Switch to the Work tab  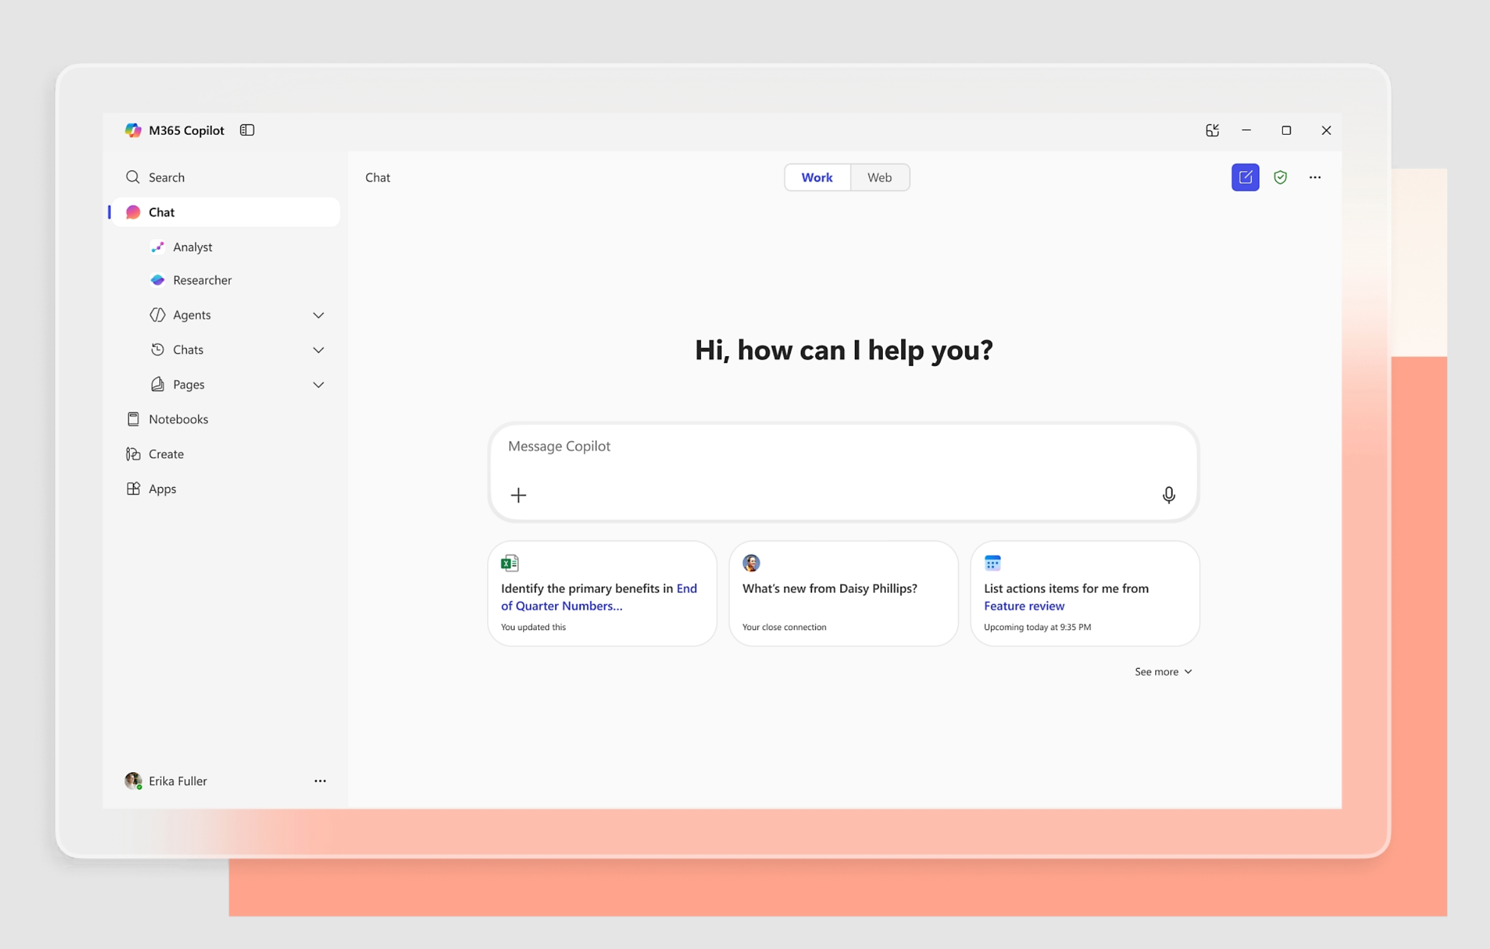click(x=817, y=177)
